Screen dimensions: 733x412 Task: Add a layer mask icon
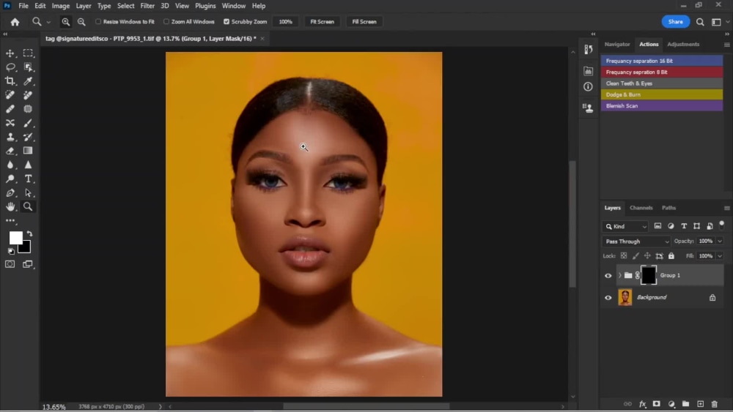657,404
